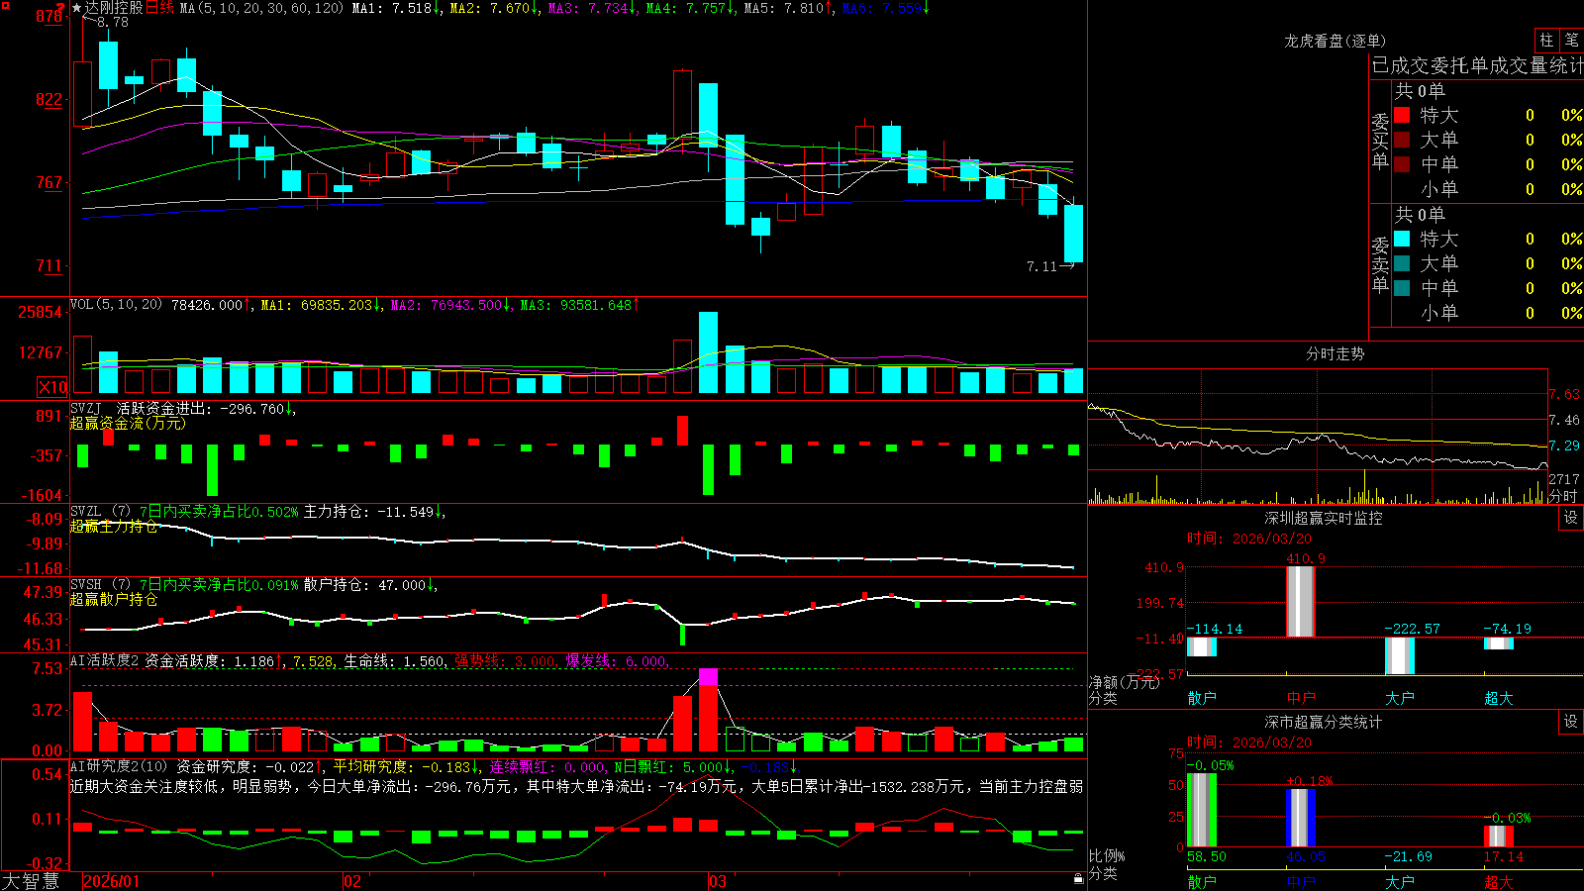Image resolution: width=1584 pixels, height=891 pixels.
Task: Click the 主力持仓: -11.549 value
Action: click(369, 512)
